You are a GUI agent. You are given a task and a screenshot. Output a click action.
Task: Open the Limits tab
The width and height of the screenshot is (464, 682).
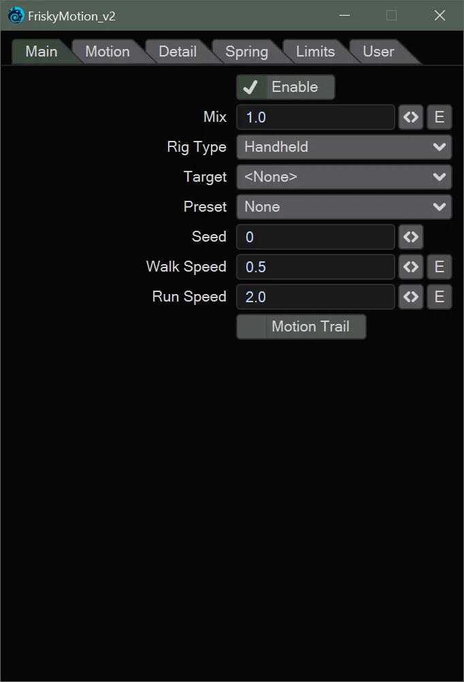314,51
